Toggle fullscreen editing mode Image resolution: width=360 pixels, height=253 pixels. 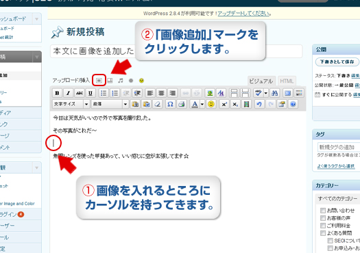point(287,93)
